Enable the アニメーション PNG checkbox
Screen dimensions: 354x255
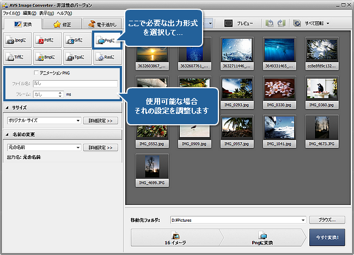[x=36, y=73]
